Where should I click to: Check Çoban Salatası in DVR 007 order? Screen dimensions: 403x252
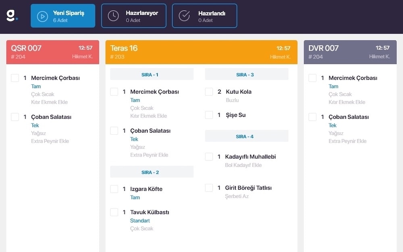[x=312, y=117]
